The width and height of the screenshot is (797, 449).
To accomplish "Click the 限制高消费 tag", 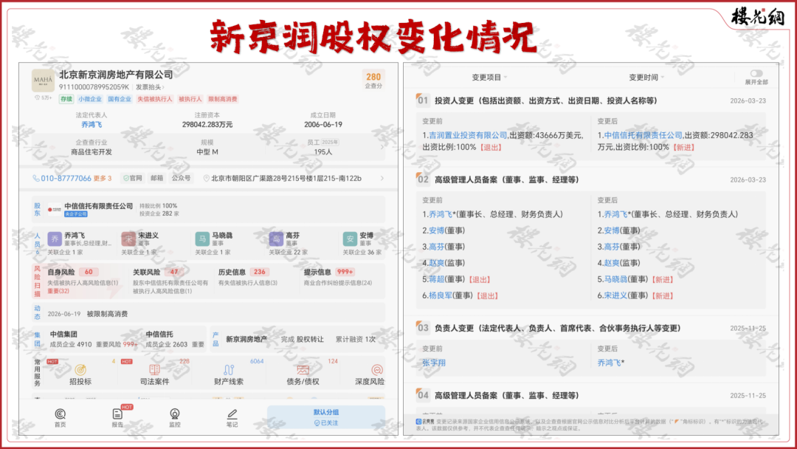I will (x=223, y=99).
